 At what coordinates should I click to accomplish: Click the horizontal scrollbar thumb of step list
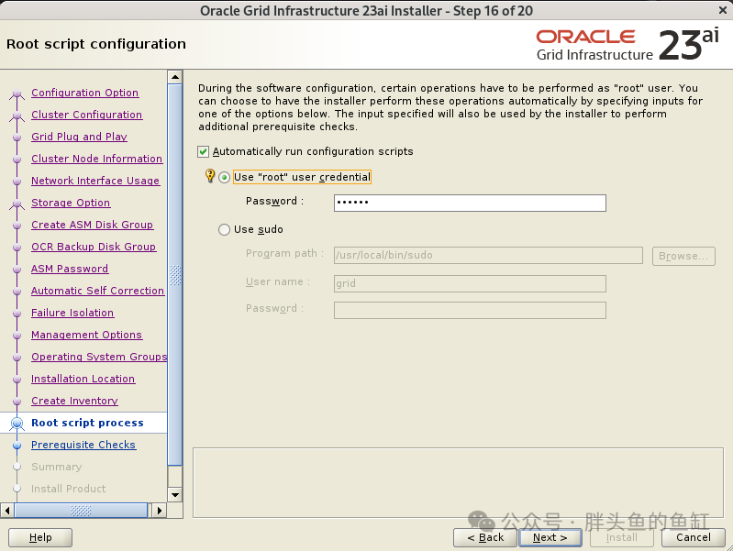[81, 511]
